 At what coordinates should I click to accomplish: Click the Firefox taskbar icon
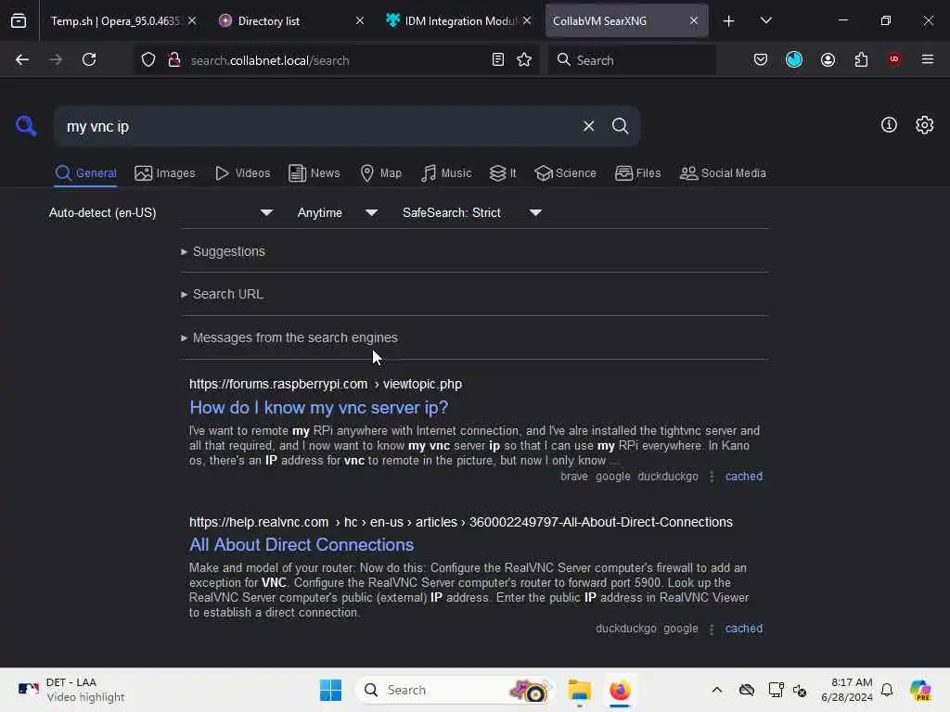point(620,690)
